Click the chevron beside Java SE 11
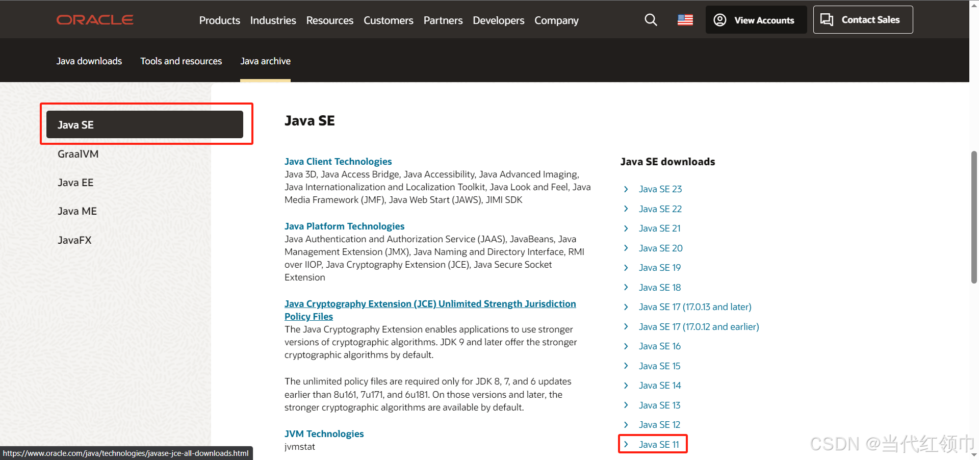Image resolution: width=979 pixels, height=460 pixels. (x=626, y=445)
